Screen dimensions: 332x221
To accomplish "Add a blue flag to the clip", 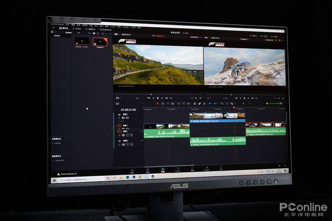I will 210,104.
